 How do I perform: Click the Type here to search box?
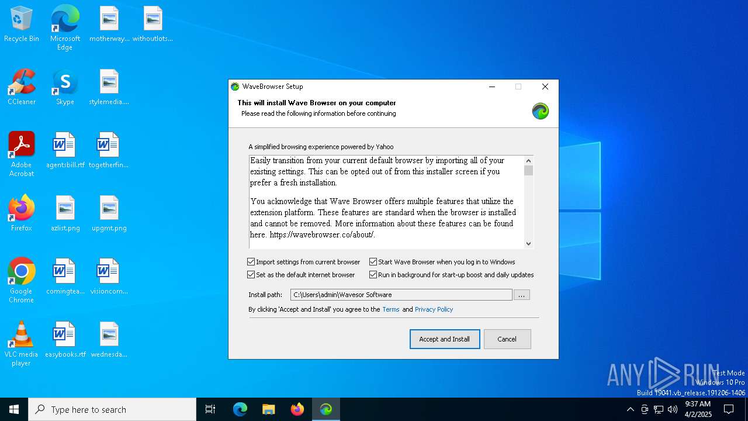(x=112, y=409)
